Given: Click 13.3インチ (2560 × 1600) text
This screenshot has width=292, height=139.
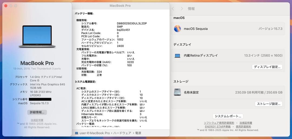Looking at the screenshot, I should (x=263, y=56).
